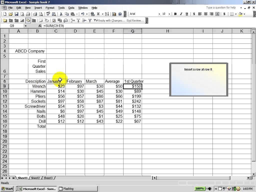Toggle italic formatting
256x192 pixels.
coord(181,14)
